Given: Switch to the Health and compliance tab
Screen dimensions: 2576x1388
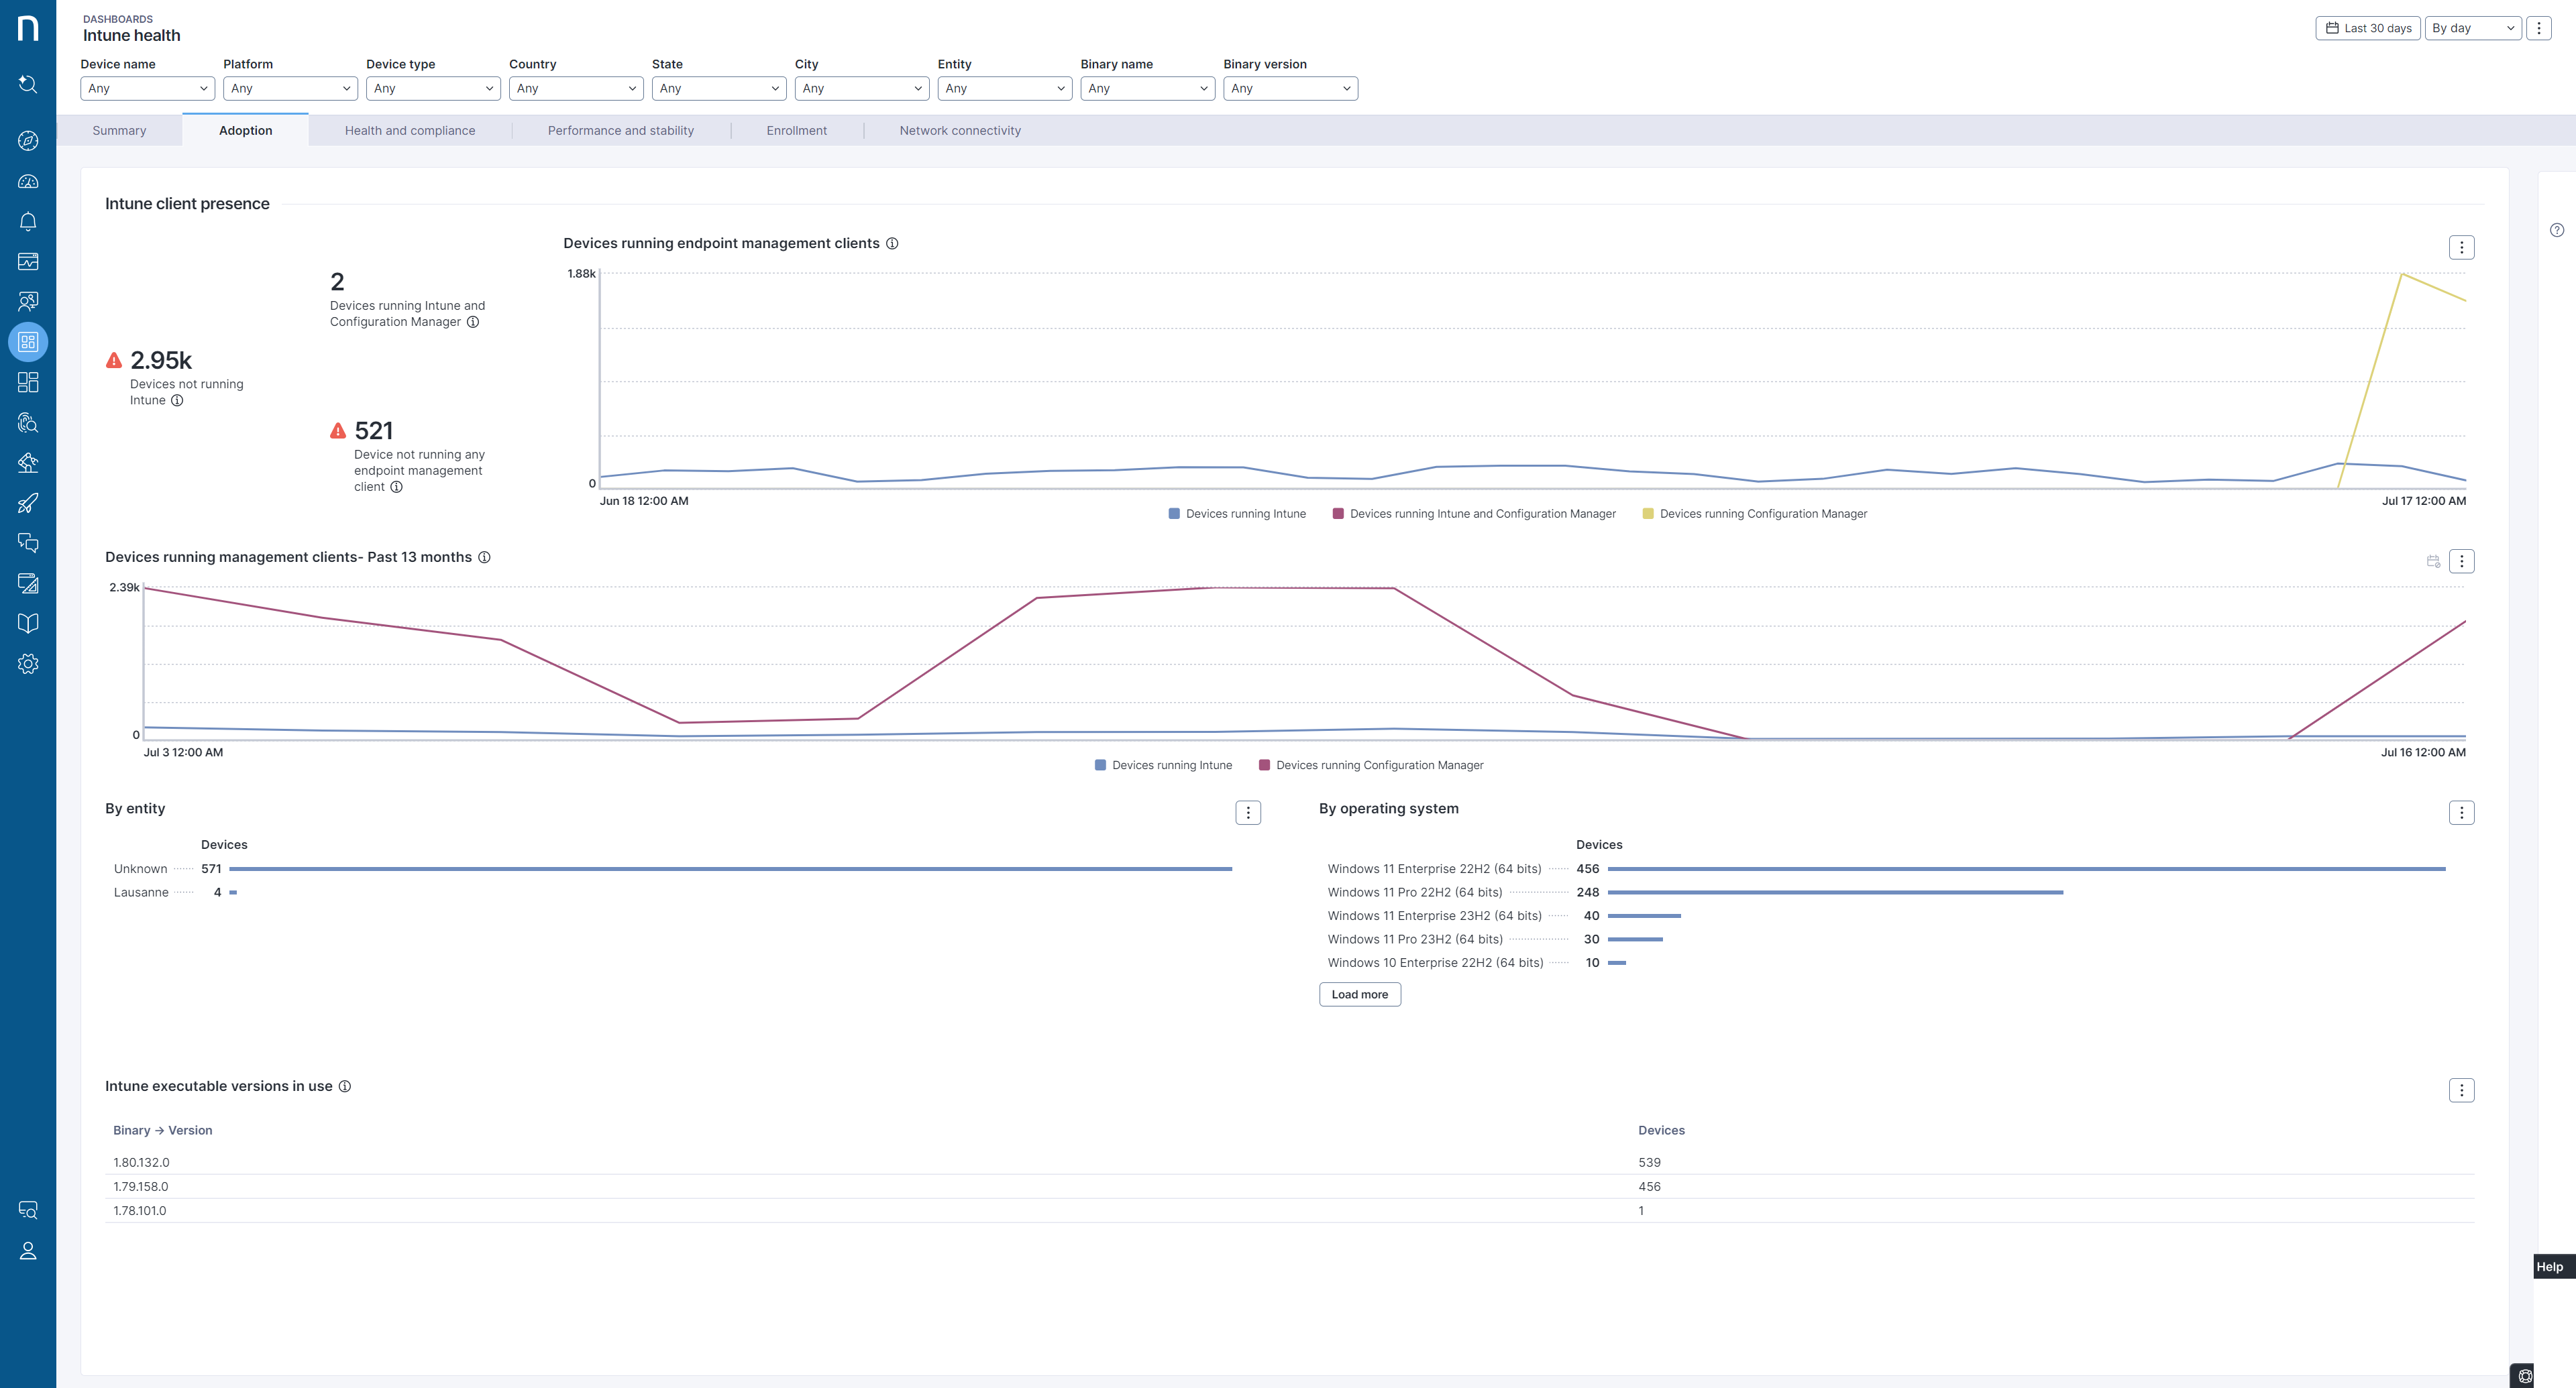Looking at the screenshot, I should pyautogui.click(x=410, y=131).
